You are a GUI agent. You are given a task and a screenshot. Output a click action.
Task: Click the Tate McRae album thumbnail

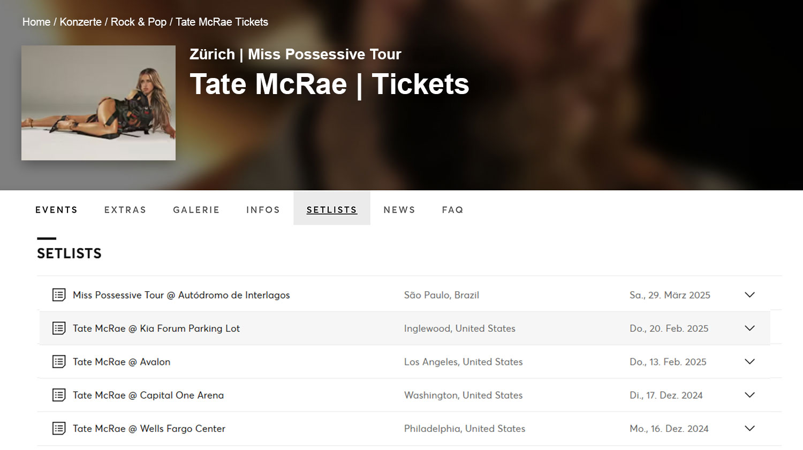coord(99,103)
